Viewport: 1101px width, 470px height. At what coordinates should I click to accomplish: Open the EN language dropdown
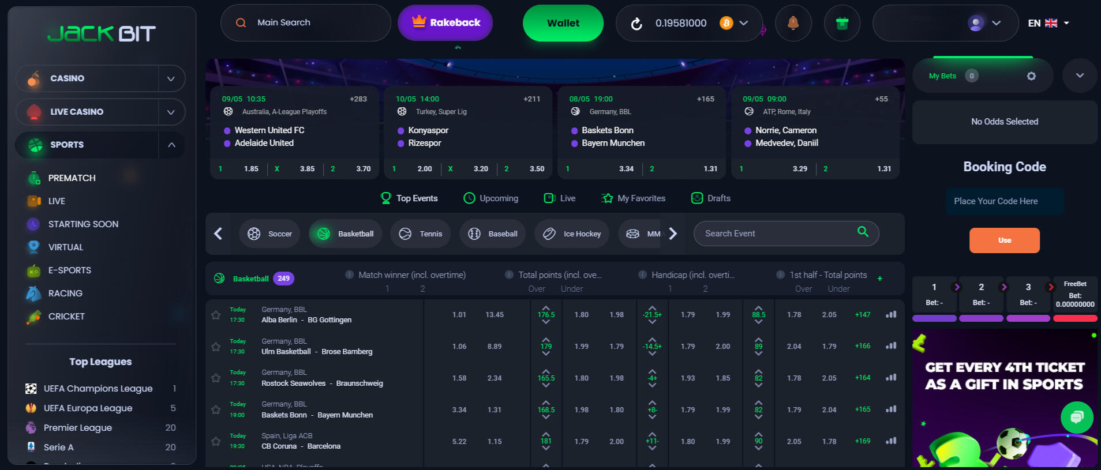tap(1048, 23)
